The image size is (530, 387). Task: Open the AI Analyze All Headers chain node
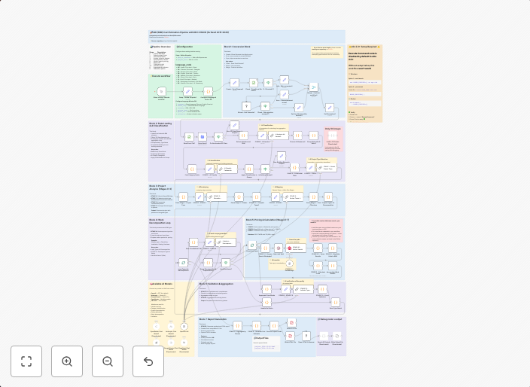tap(279, 136)
